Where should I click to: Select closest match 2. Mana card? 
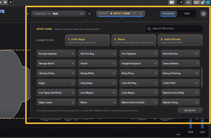134,40
